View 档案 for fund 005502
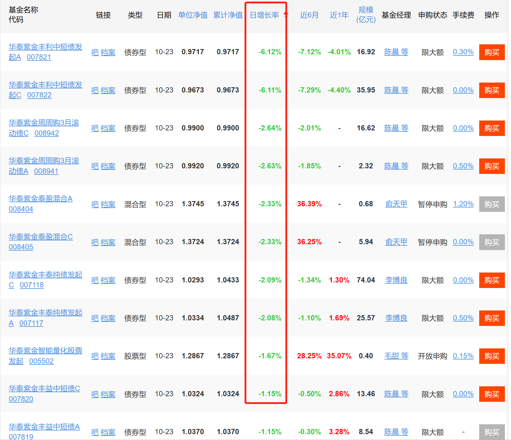The height and width of the screenshot is (440, 511). coord(108,356)
